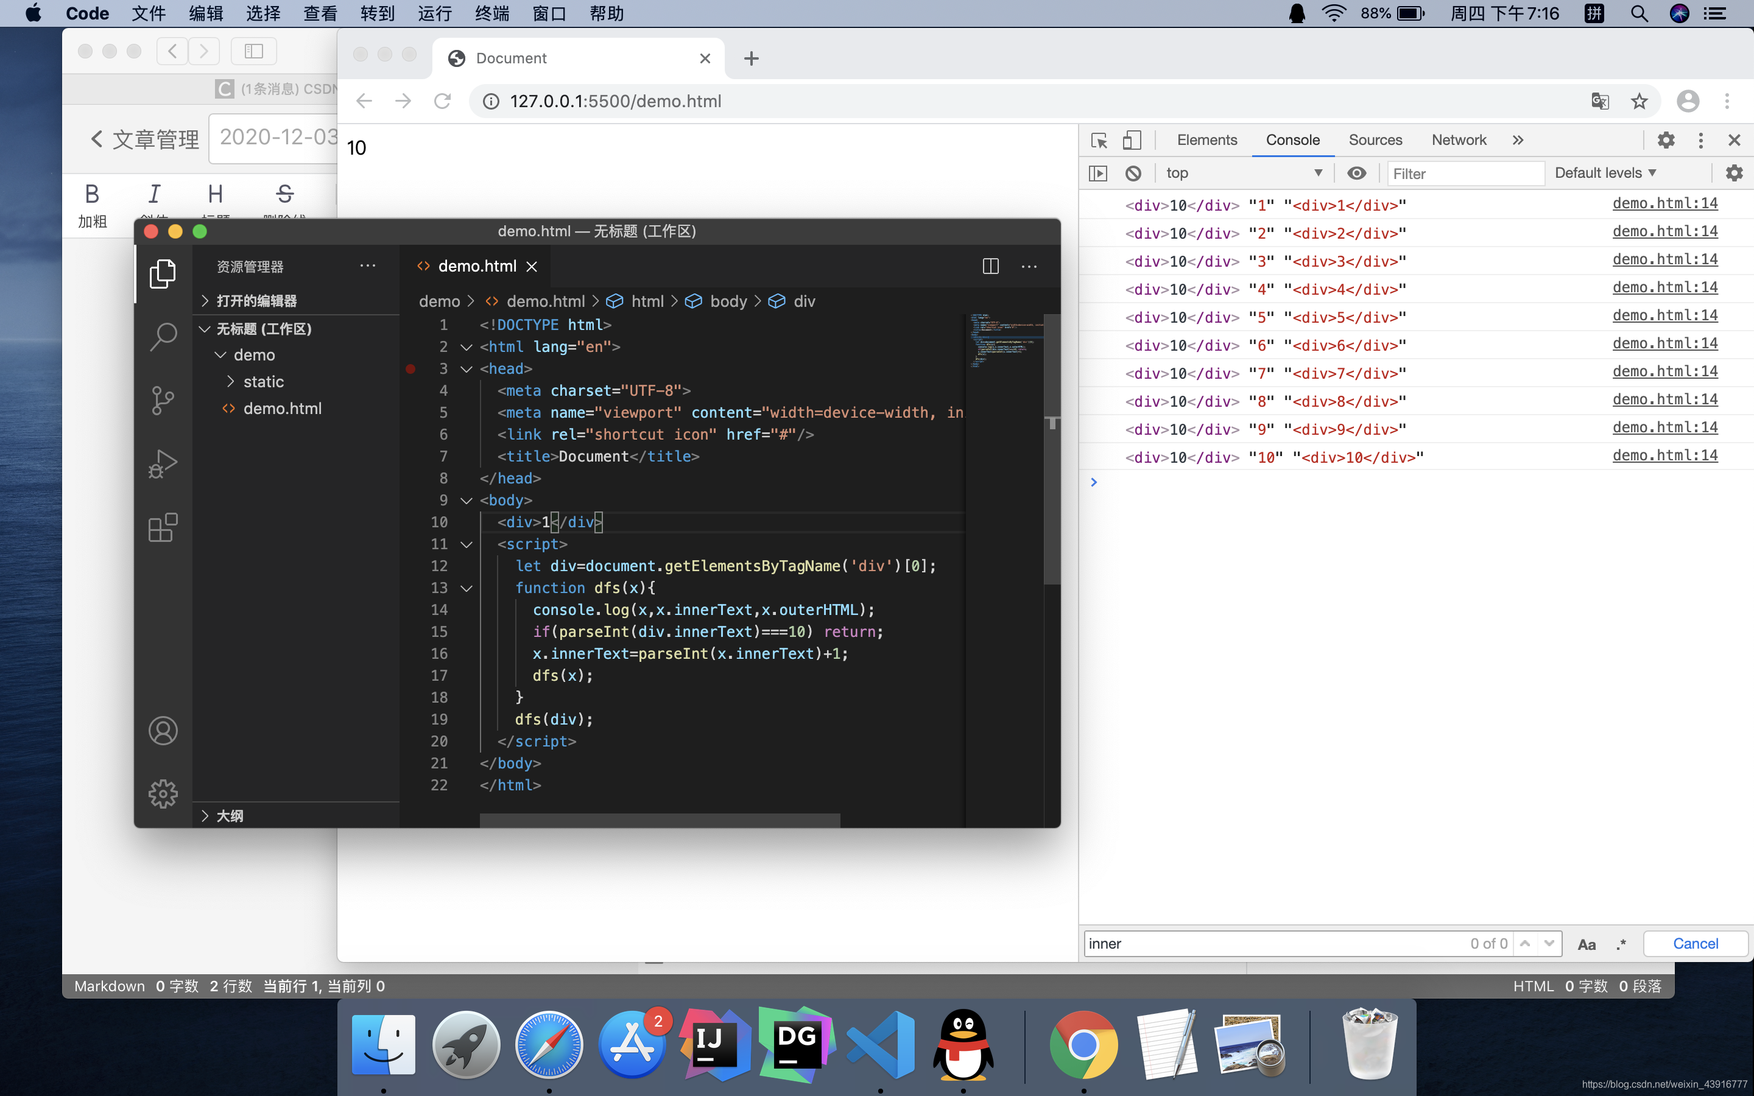Open the Source Control view icon
Screen dimensions: 1754x1096
point(163,400)
